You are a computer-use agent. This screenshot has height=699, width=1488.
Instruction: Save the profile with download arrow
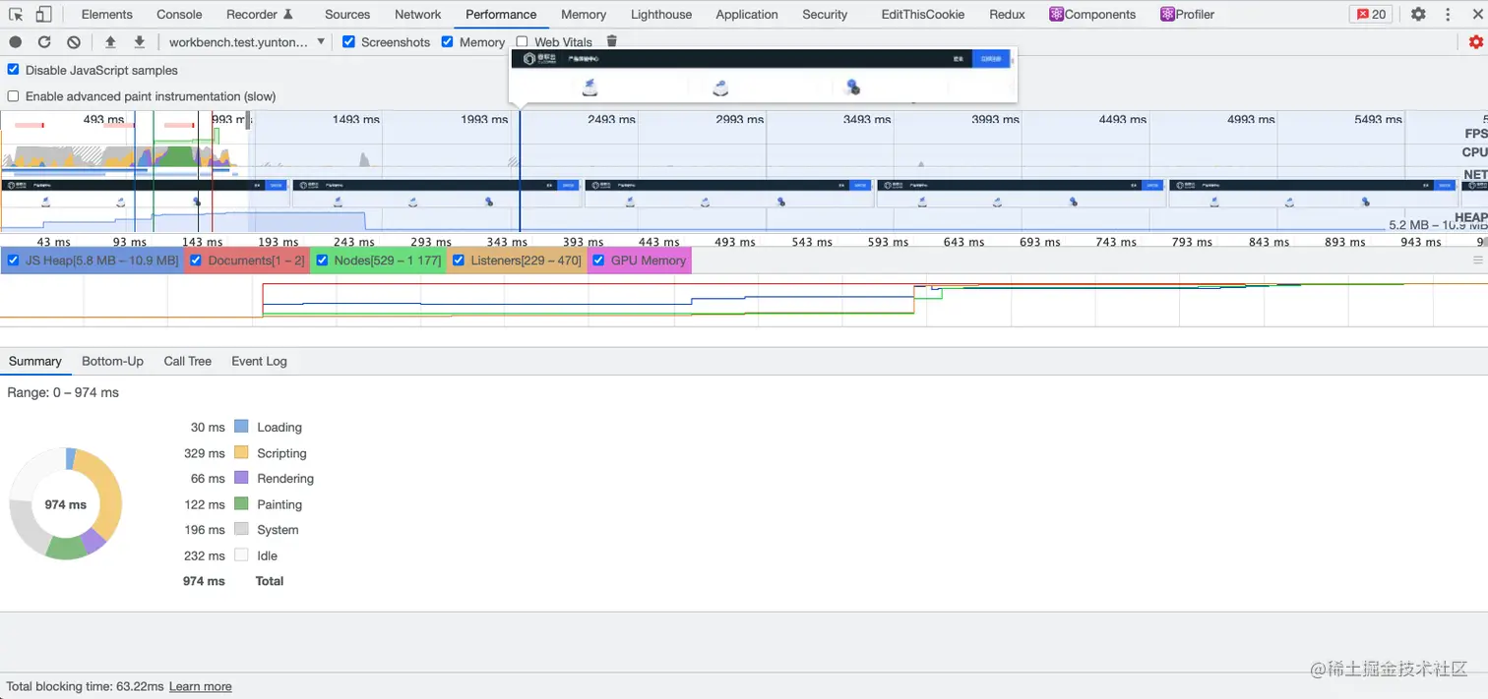140,42
